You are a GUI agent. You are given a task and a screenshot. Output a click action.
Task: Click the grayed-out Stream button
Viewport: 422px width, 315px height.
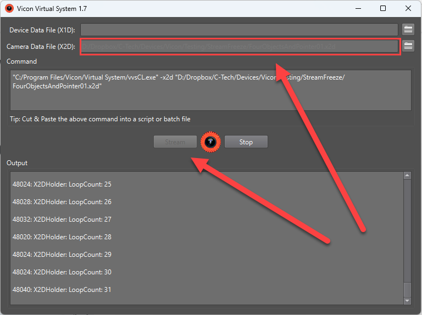point(175,142)
